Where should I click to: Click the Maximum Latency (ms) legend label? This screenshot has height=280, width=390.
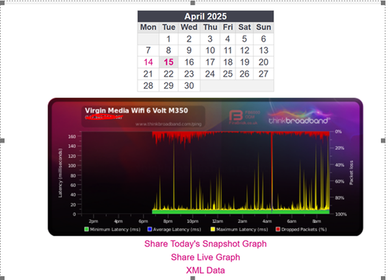point(242,229)
